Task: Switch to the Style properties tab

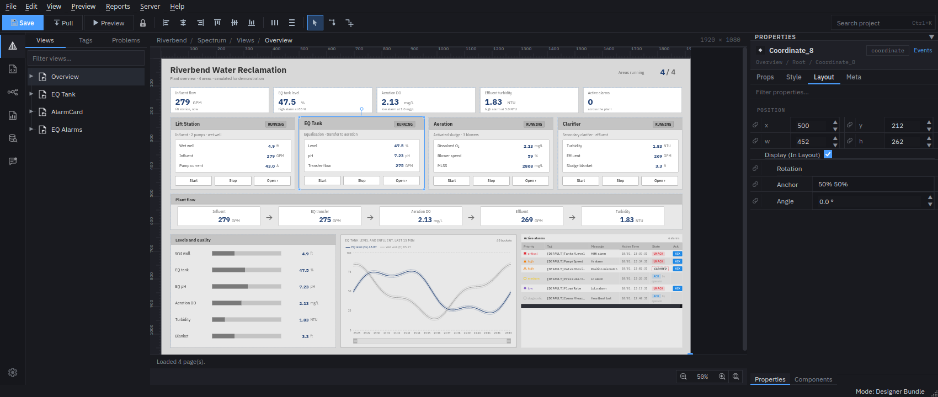Action: [793, 77]
